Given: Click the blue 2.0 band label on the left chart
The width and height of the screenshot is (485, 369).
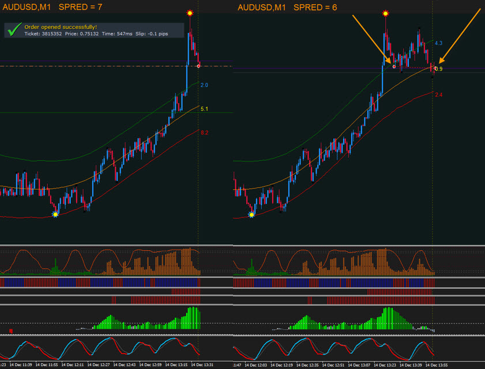Looking at the screenshot, I should [204, 85].
